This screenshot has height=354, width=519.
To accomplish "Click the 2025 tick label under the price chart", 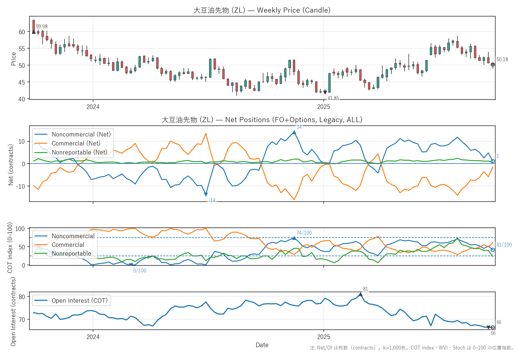I will pos(323,107).
